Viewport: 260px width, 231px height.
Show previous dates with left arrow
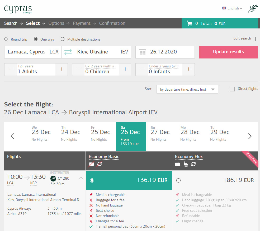tap(13, 136)
